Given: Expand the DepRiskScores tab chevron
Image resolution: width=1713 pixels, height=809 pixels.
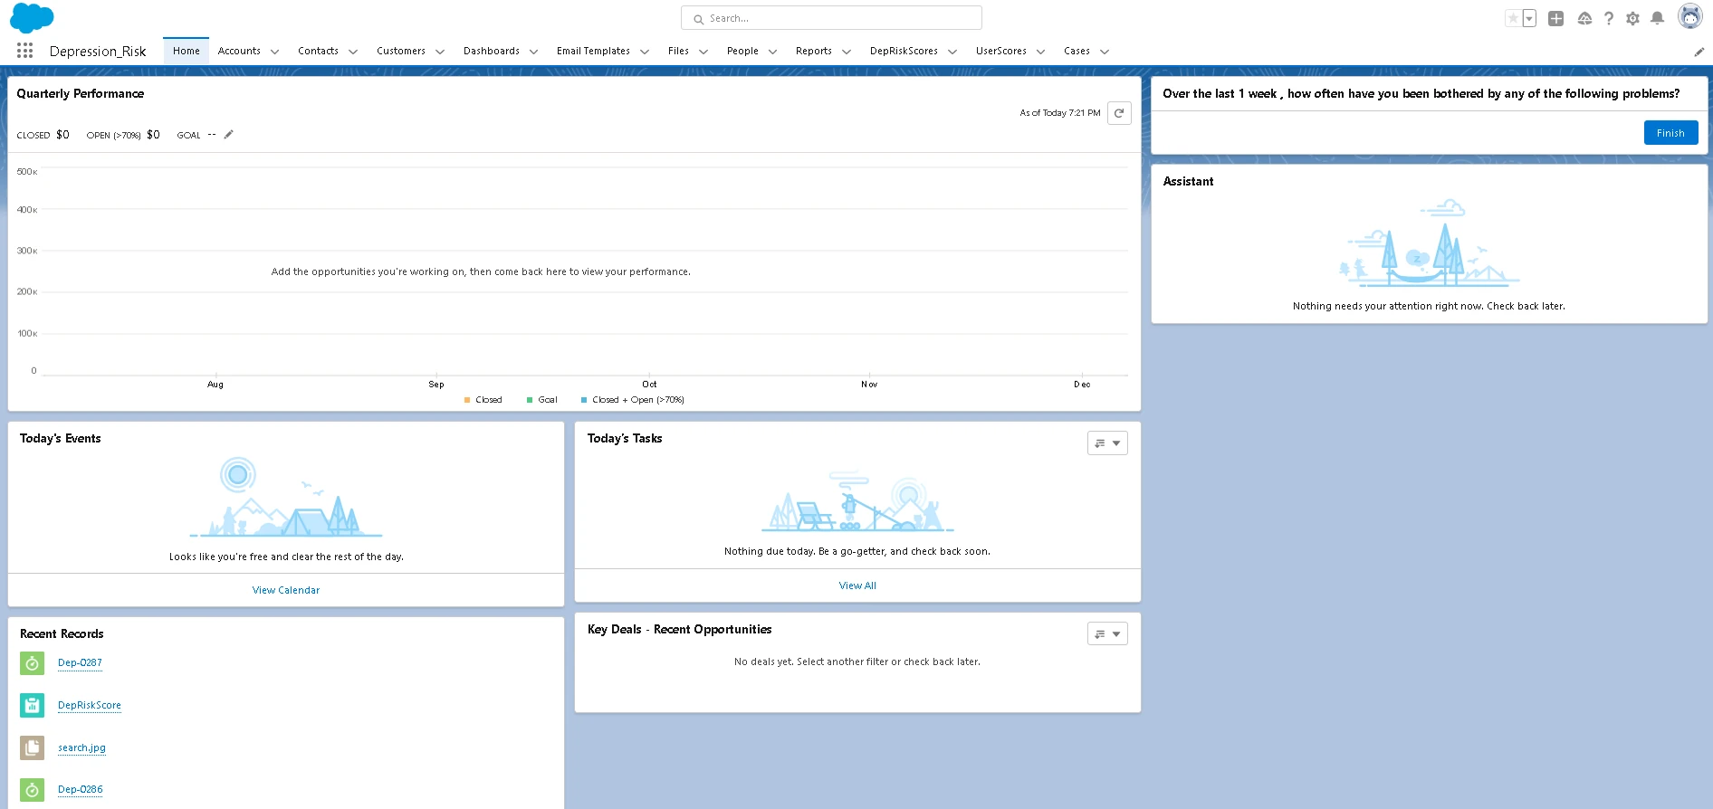Looking at the screenshot, I should tap(952, 52).
